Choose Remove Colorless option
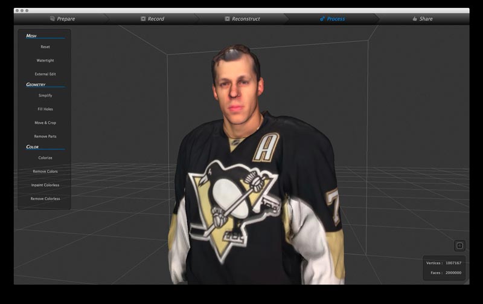The height and width of the screenshot is (304, 483). tap(45, 199)
